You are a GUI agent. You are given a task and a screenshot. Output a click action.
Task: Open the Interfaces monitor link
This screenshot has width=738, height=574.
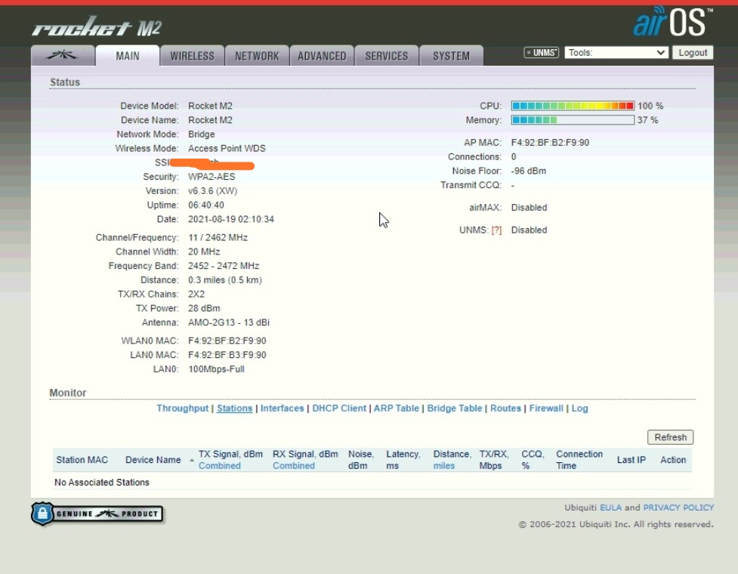point(283,409)
